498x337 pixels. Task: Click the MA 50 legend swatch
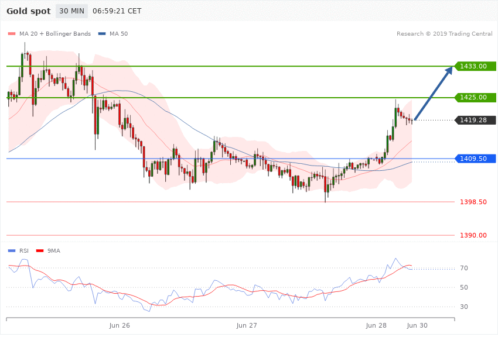(102, 33)
